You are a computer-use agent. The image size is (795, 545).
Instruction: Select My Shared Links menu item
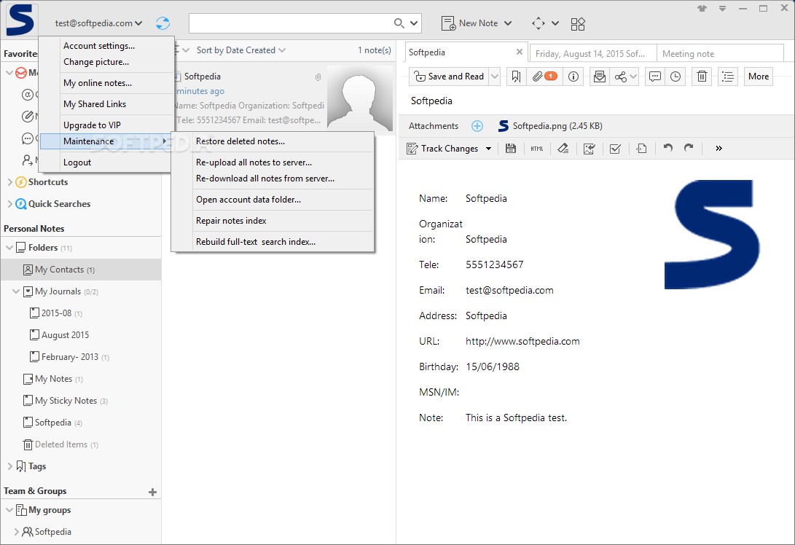(x=106, y=104)
